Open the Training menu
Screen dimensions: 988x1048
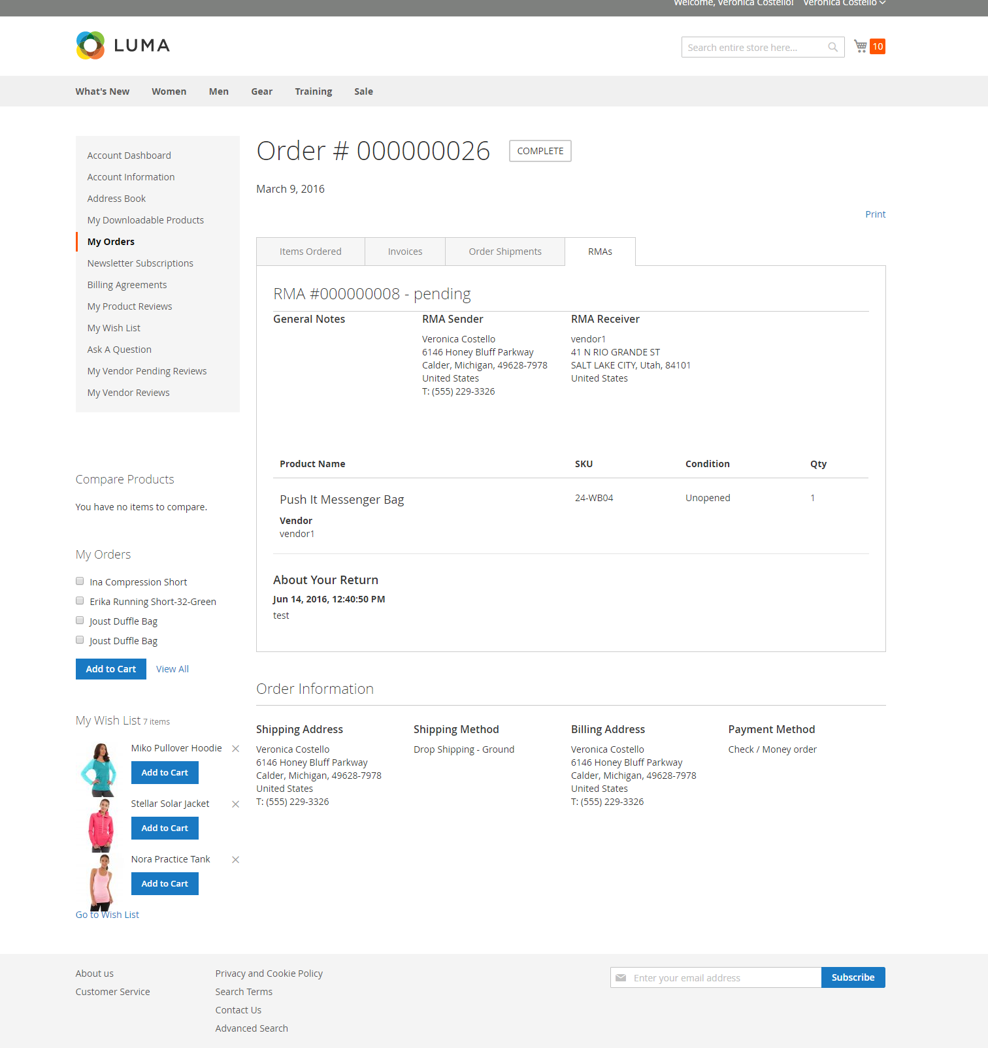click(x=314, y=91)
